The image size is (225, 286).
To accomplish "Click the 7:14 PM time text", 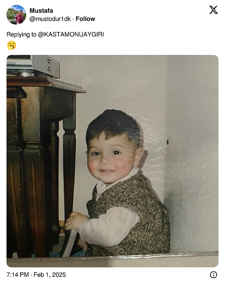I will [18, 274].
